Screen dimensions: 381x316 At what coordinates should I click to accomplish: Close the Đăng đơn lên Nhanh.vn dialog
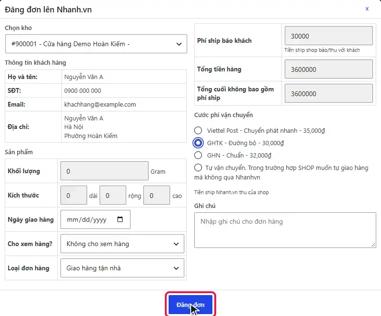click(x=367, y=9)
